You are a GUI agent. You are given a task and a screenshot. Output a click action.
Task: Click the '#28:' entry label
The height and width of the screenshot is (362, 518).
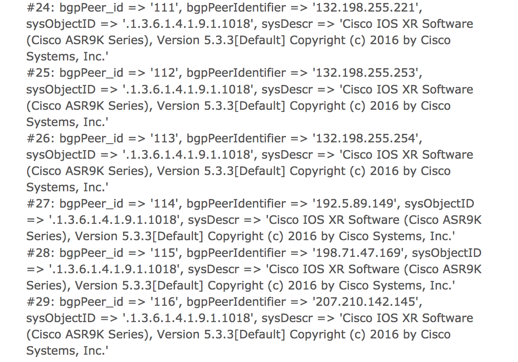pos(41,253)
